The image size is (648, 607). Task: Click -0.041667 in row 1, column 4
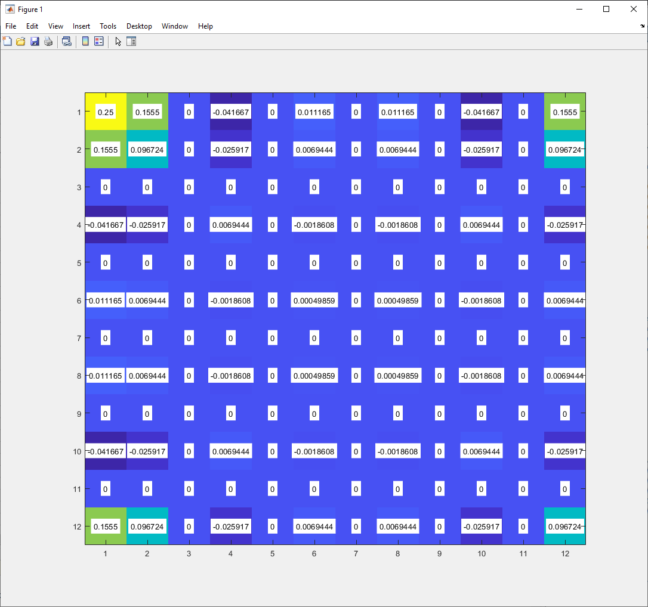click(x=230, y=112)
